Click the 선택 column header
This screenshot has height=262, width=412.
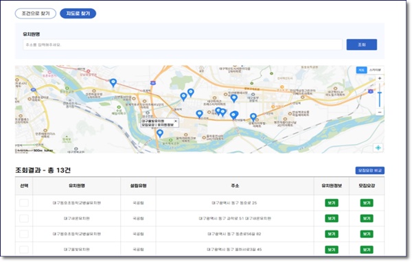click(24, 186)
